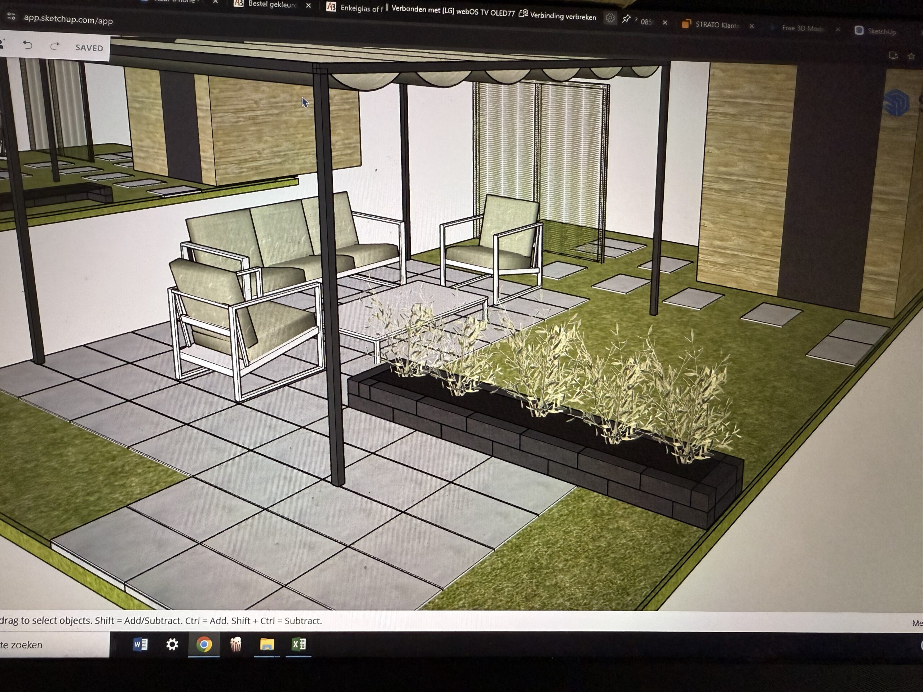923x692 pixels.
Task: Close the STRATO Klant tab
Action: coord(751,26)
